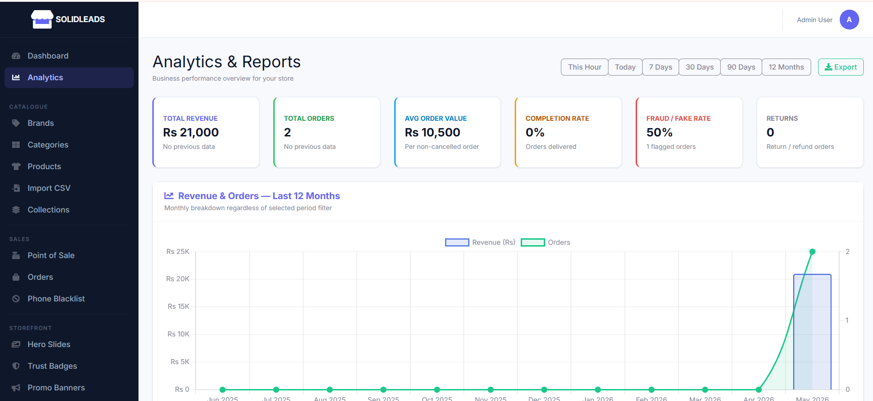
Task: Click the Analytics & Reports heading
Action: pos(227,62)
